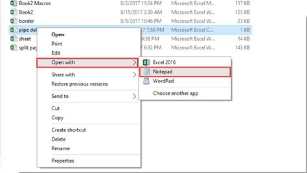Click the Book2 Macros Excel file icon
Screen dimensions: 307x173
[14, 3]
